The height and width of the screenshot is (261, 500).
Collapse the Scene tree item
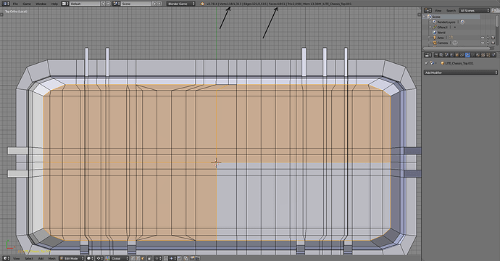424,17
